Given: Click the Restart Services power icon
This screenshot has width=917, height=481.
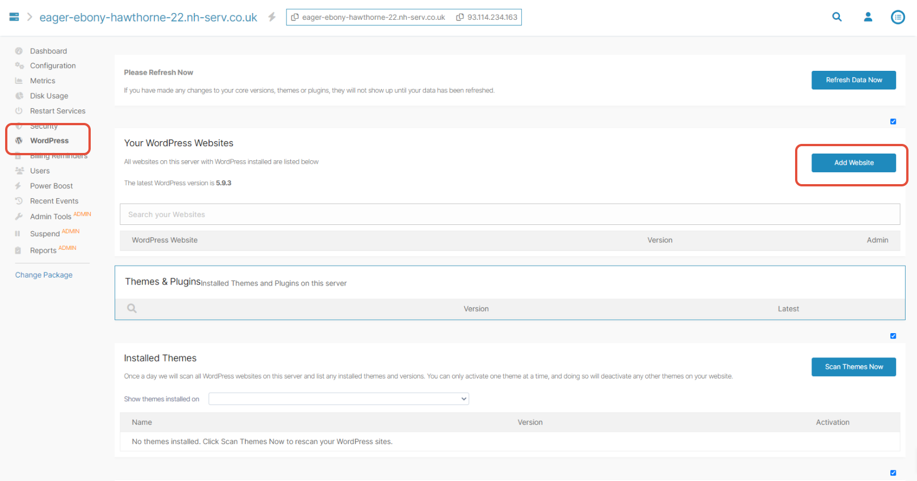Looking at the screenshot, I should click(x=19, y=111).
